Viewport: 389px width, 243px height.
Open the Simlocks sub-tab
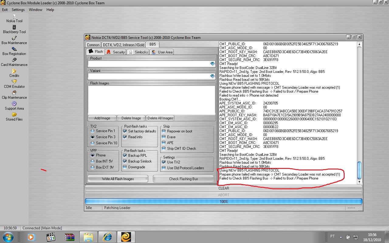138,52
